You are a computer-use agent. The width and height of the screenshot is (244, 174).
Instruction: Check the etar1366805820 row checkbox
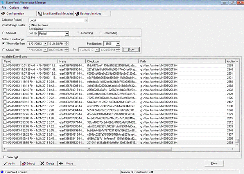pyautogui.click(x=5, y=143)
